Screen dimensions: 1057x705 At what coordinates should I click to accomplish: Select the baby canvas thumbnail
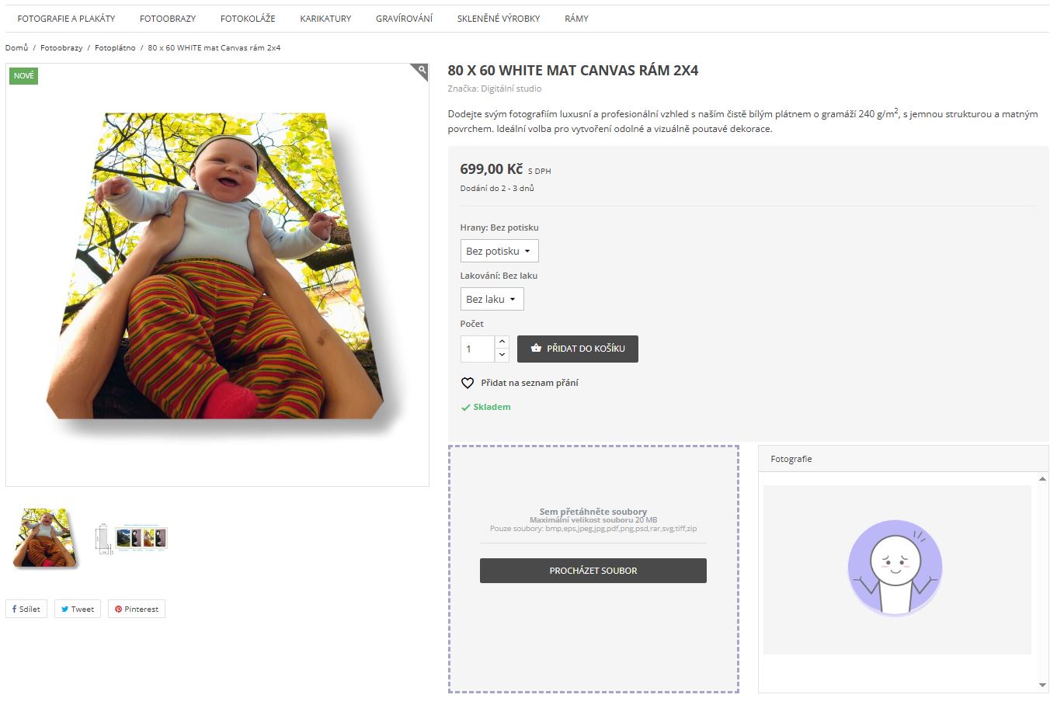click(46, 537)
